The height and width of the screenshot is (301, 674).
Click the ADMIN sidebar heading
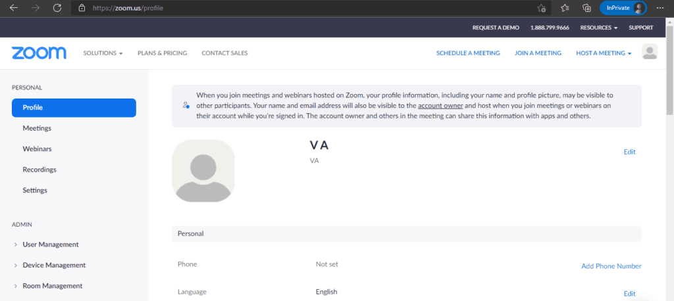pos(22,225)
